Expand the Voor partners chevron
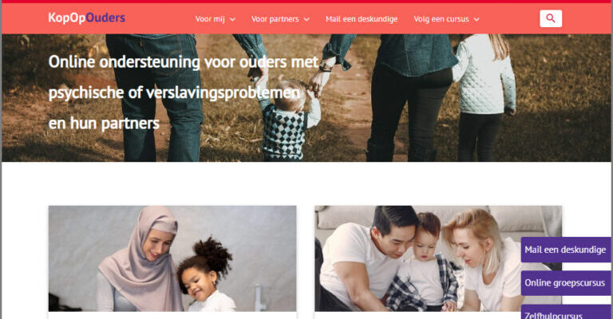Viewport: 613px width, 319px height. [x=306, y=19]
